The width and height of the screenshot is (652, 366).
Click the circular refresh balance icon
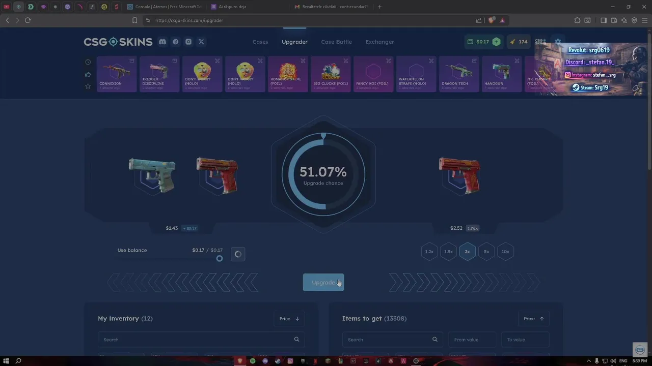(x=238, y=254)
